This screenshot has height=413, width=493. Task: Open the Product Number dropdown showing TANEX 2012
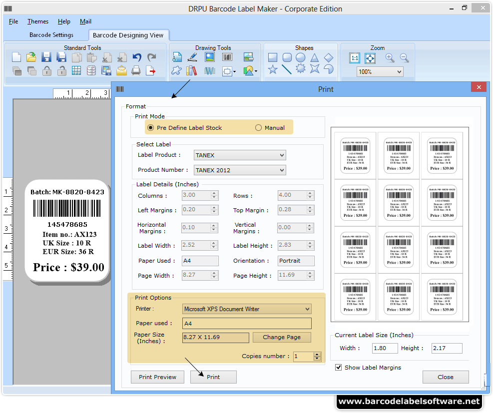coord(239,170)
